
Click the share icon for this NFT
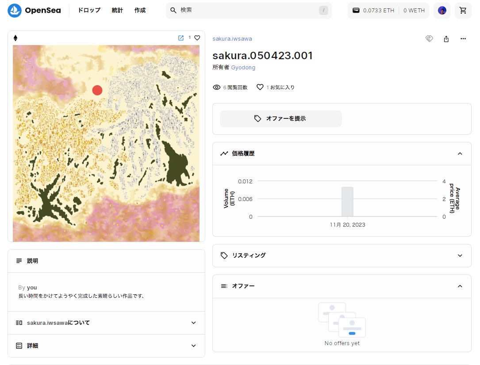pos(446,39)
